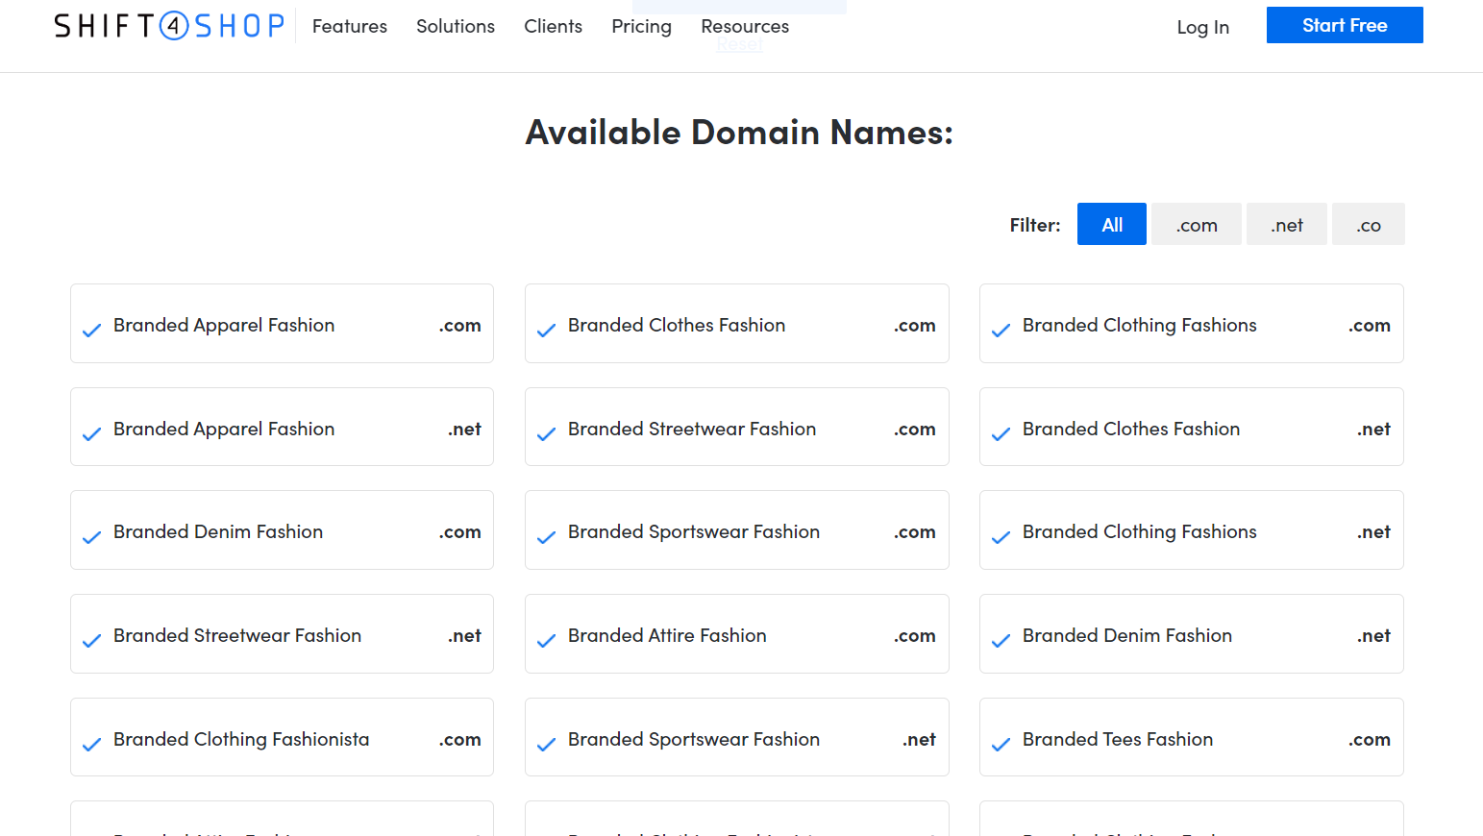Filter domains by .net
Image resolution: width=1483 pixels, height=836 pixels.
(x=1287, y=224)
